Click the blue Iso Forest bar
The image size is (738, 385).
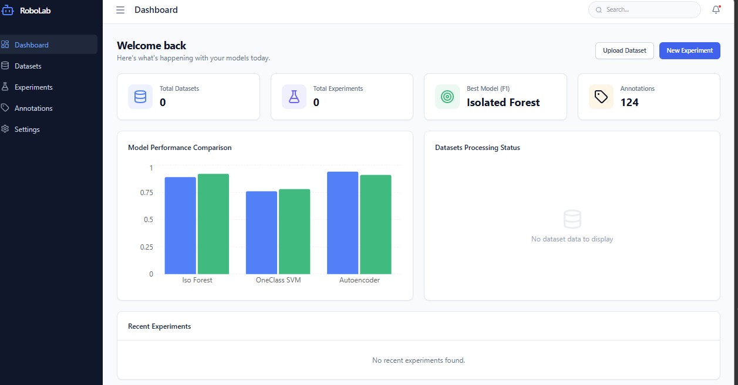(180, 225)
